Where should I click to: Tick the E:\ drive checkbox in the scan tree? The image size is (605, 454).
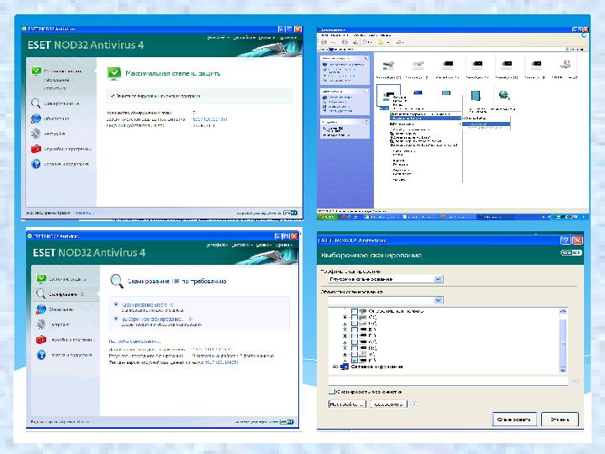click(355, 330)
